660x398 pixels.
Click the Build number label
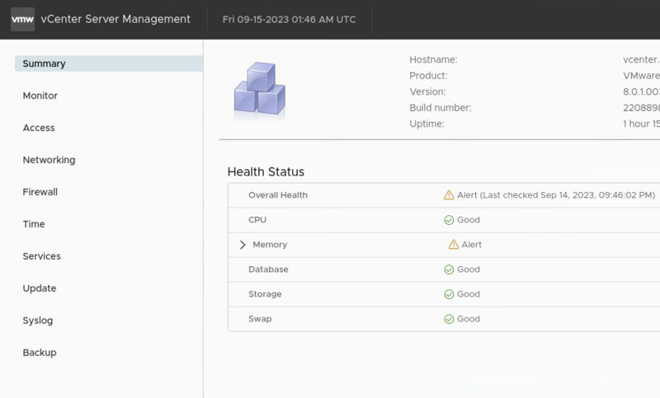[x=441, y=108]
